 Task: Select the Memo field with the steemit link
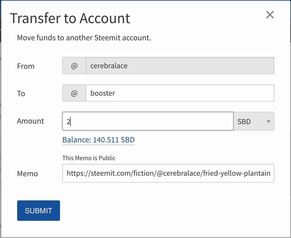point(168,173)
